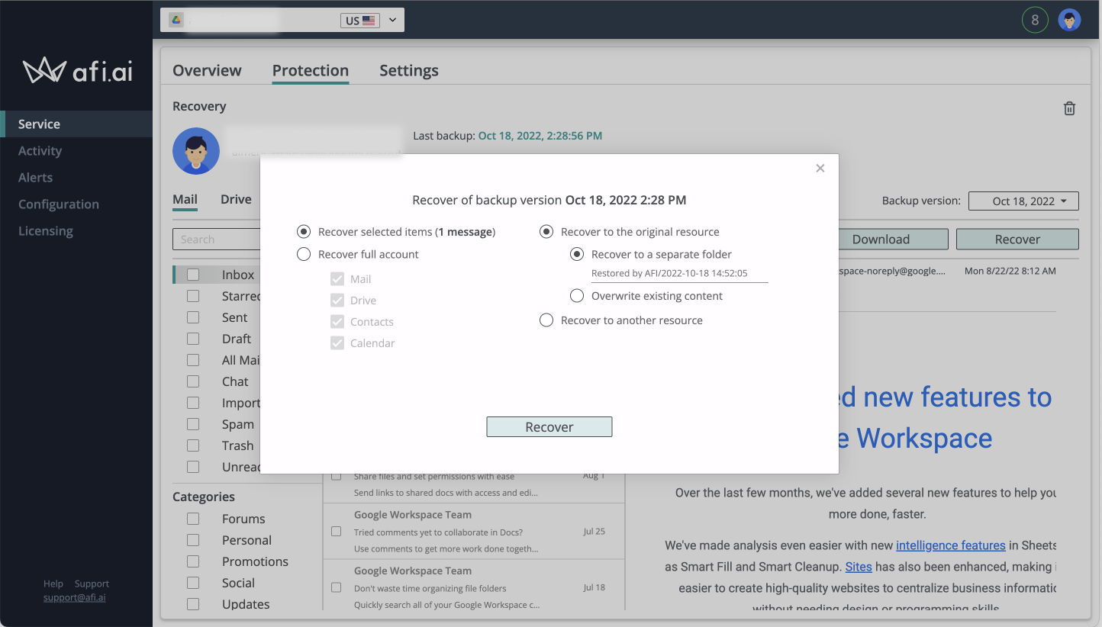
Task: Switch to the Settings tab
Action: pos(409,70)
